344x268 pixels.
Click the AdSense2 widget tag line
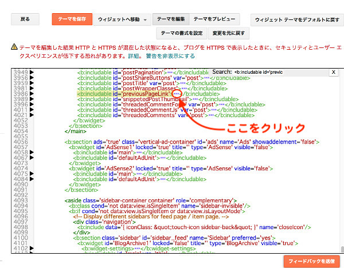click(171, 169)
